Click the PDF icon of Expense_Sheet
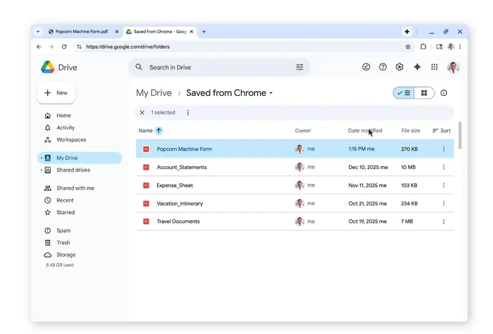The image size is (493, 334). tap(146, 185)
